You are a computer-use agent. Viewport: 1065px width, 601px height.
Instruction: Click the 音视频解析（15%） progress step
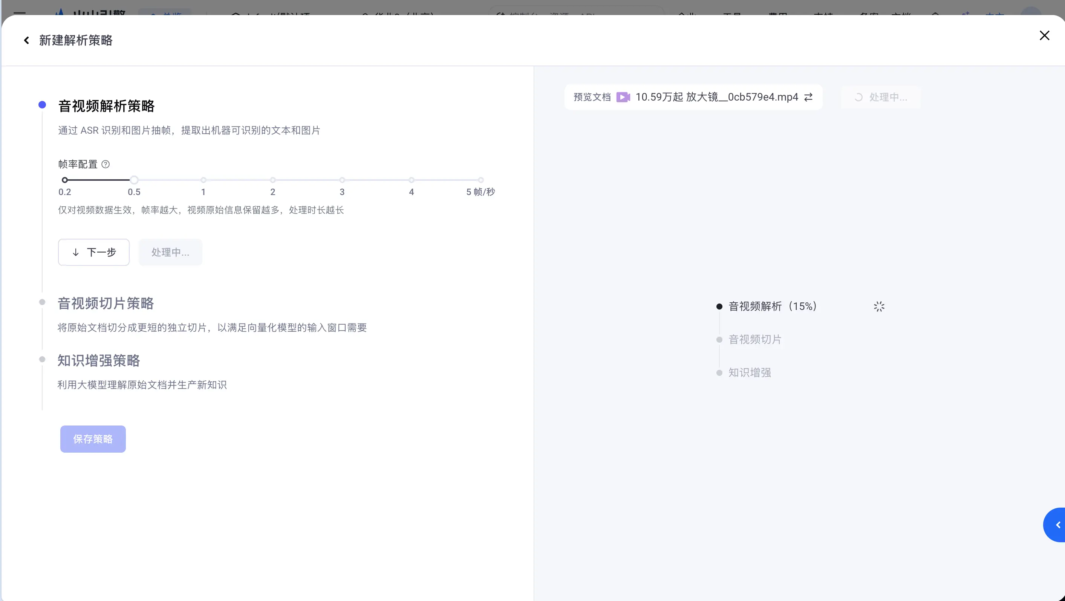(x=772, y=307)
